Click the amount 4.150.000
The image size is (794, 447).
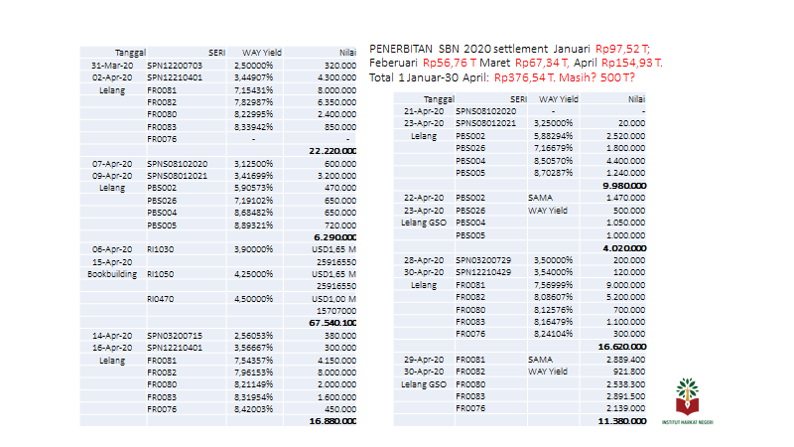[x=336, y=361]
